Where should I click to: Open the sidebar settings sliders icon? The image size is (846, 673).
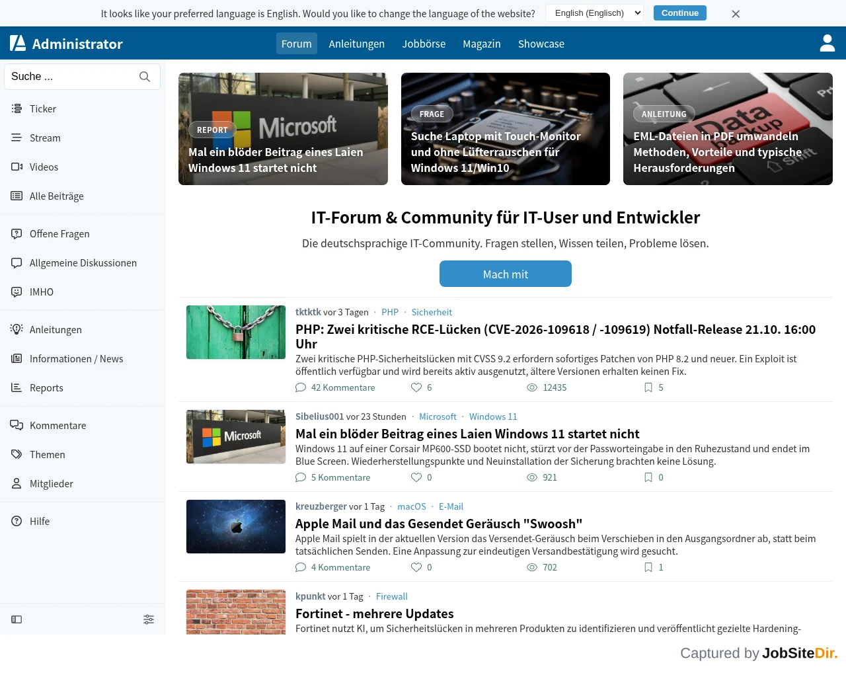[x=149, y=619]
